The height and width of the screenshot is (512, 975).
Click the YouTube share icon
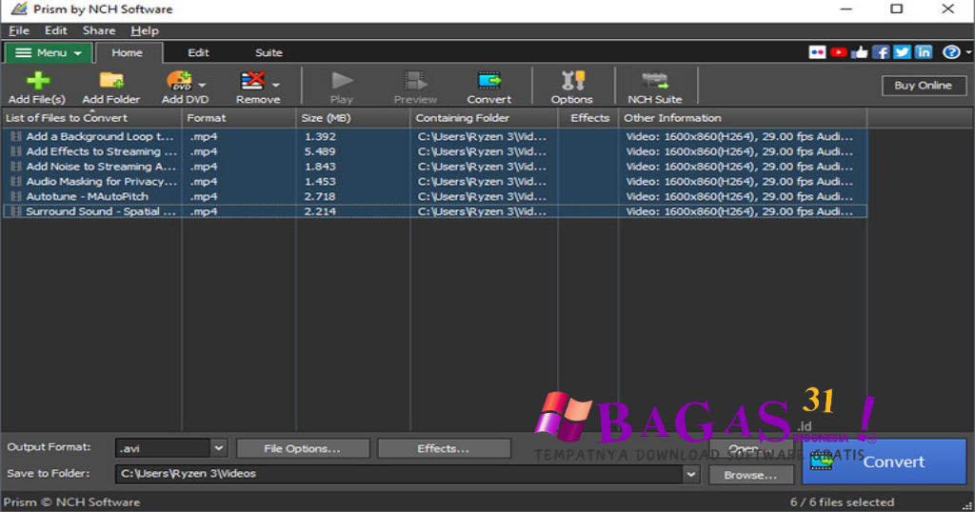838,52
